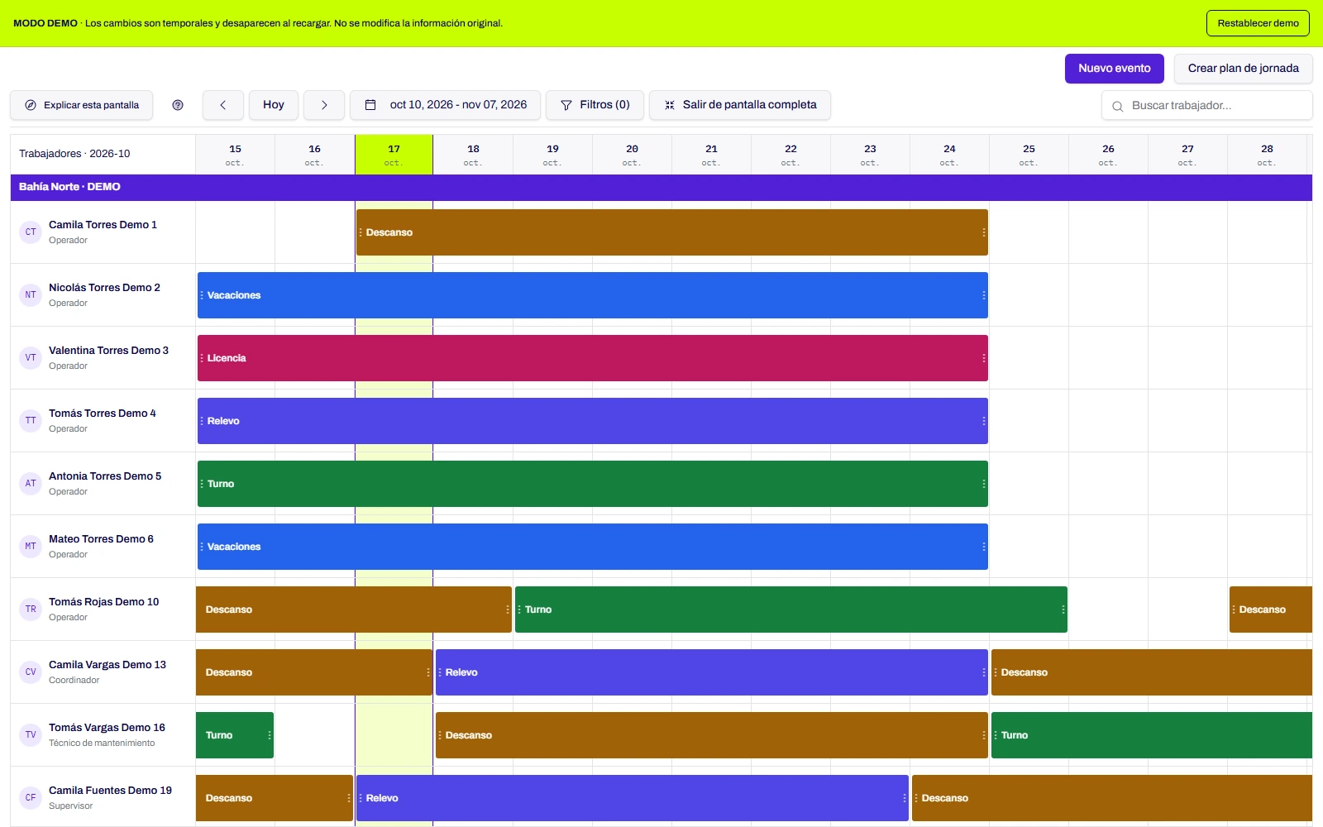1323x827 pixels.
Task: Grab left handle of Tomás Torres Relevo bar
Action: click(x=202, y=421)
